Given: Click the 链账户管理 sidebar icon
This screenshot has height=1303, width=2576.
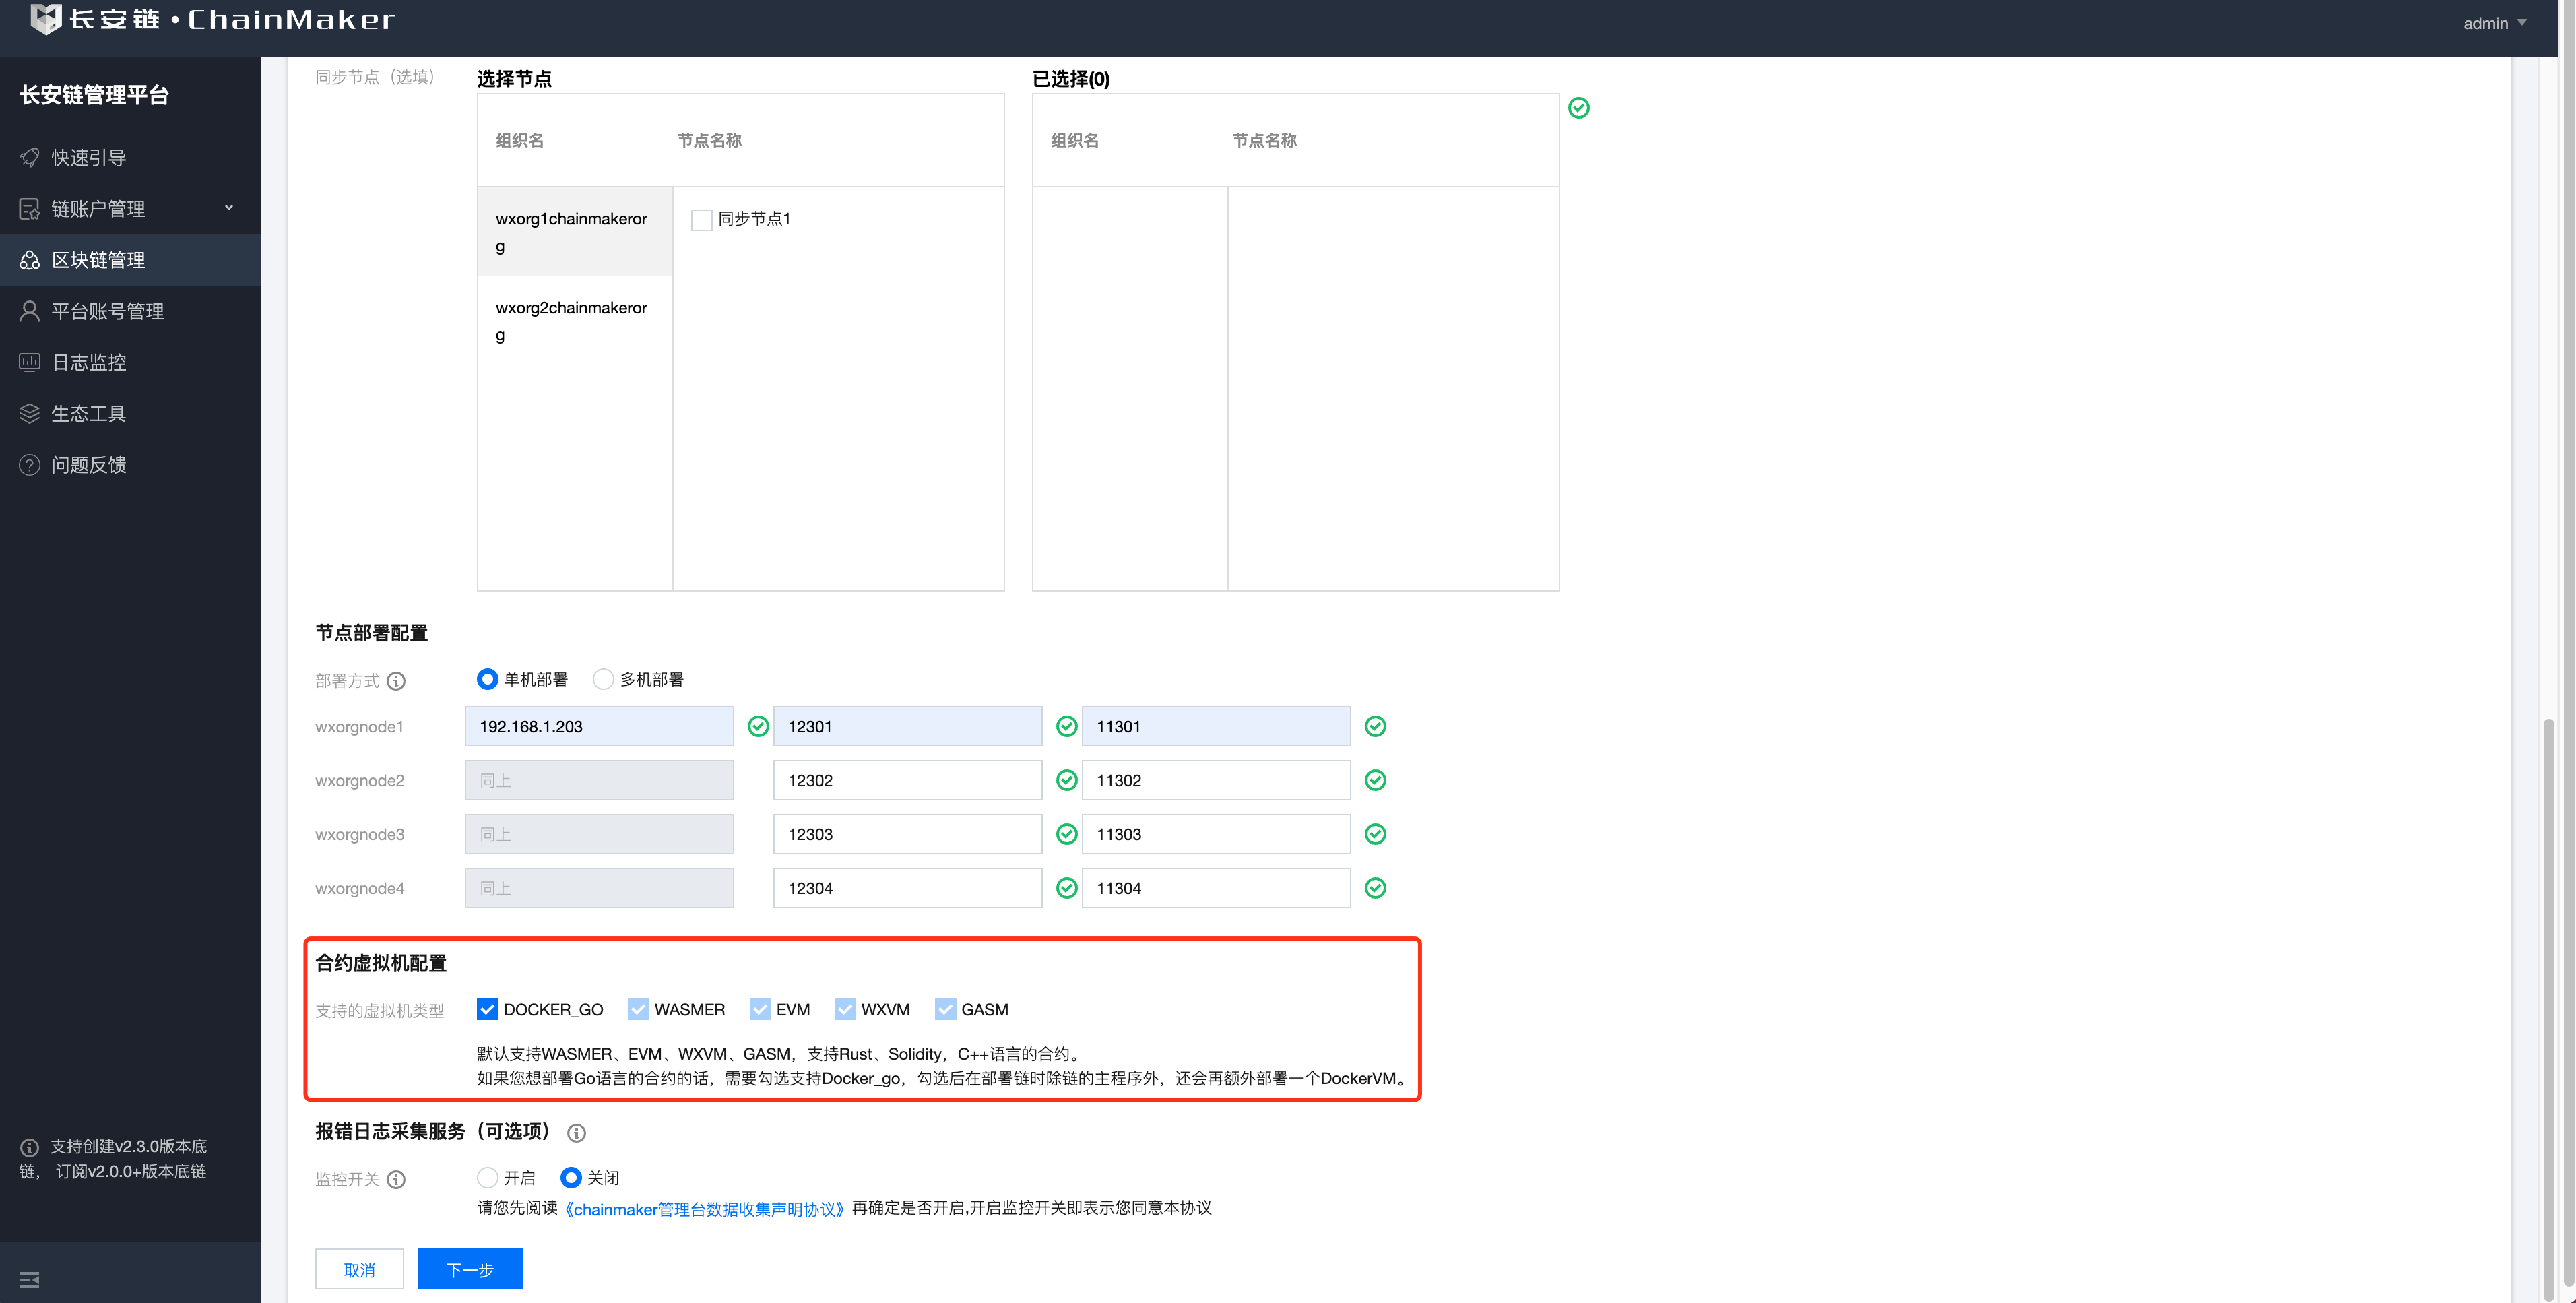Looking at the screenshot, I should point(30,209).
